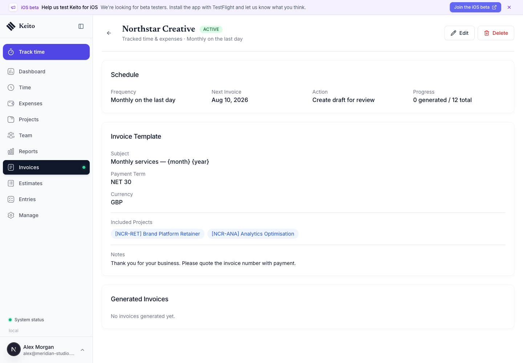The width and height of the screenshot is (523, 363).
Task: Click the trash icon on Delete
Action: coord(487,33)
